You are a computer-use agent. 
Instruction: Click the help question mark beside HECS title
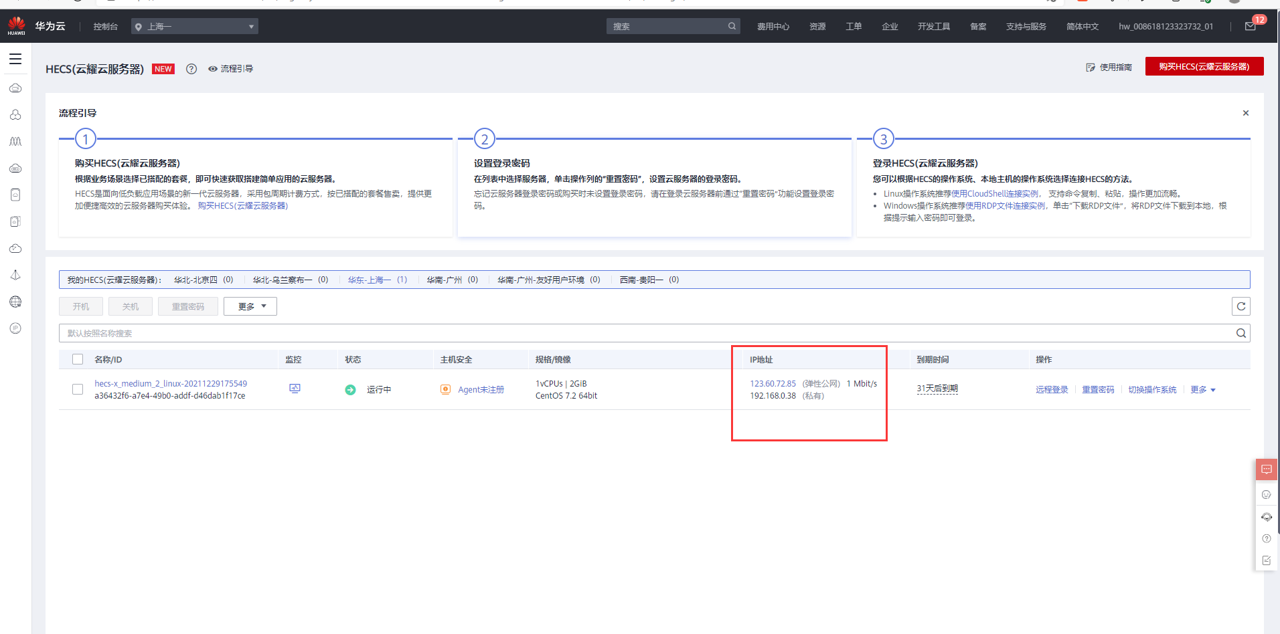pos(191,69)
